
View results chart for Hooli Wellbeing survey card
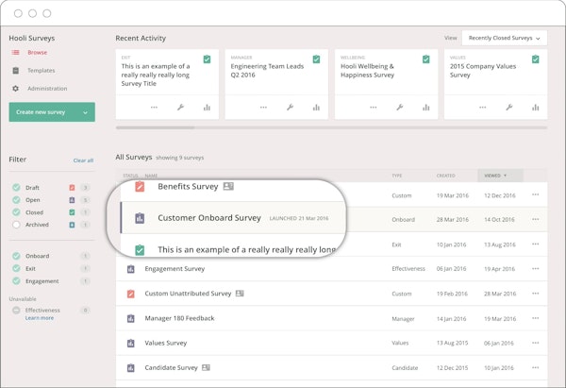click(426, 108)
